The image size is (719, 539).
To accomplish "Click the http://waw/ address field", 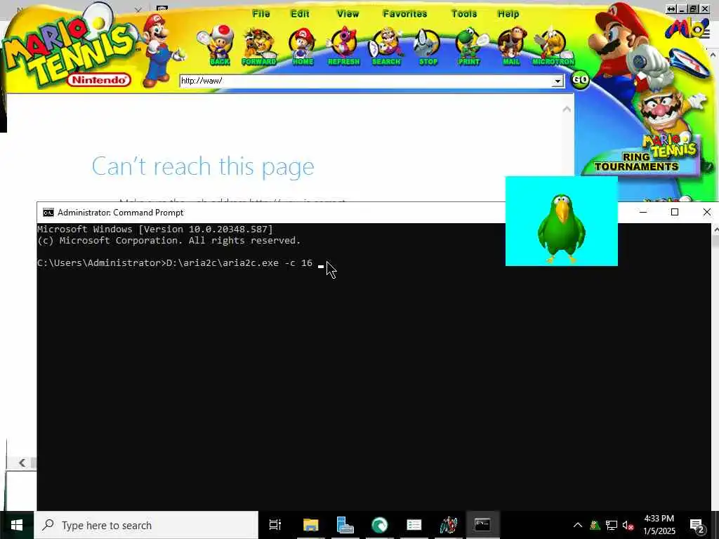I will [365, 81].
